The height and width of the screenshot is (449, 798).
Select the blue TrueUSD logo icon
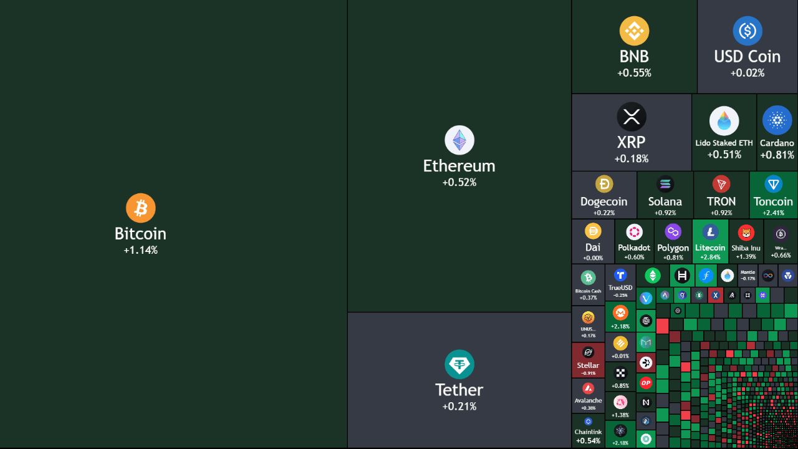[x=620, y=275]
